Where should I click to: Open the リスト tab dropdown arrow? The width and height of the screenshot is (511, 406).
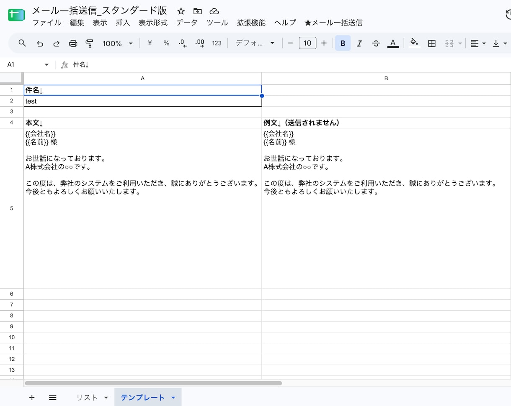click(106, 398)
